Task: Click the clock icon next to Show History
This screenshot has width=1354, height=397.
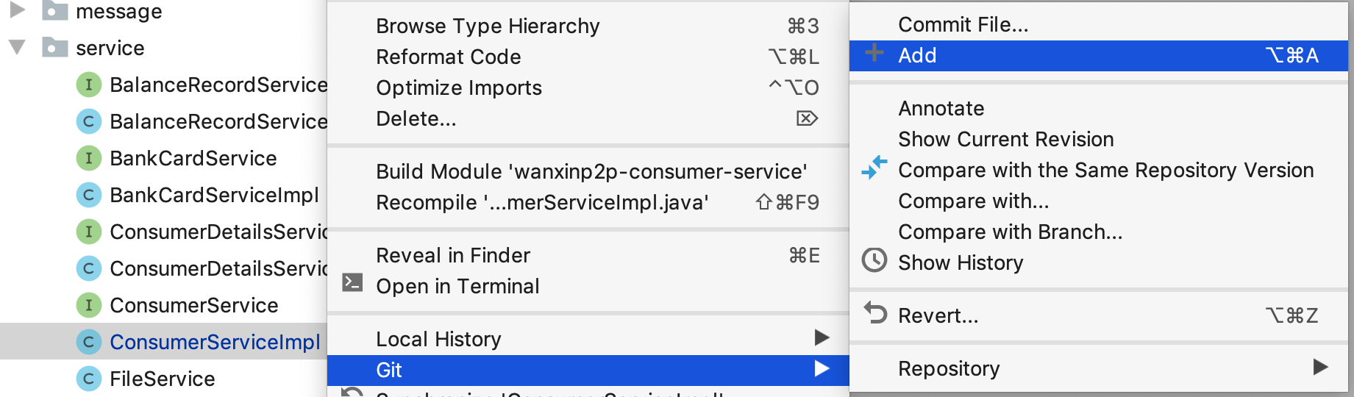Action: click(x=874, y=260)
